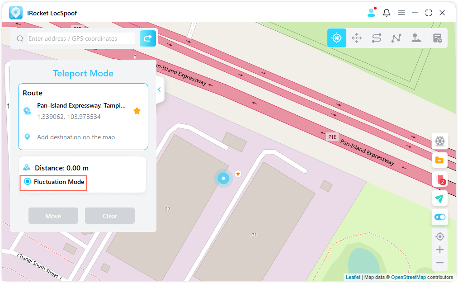This screenshot has width=458, height=283.
Task: Open the Leaflet link
Action: coord(353,277)
